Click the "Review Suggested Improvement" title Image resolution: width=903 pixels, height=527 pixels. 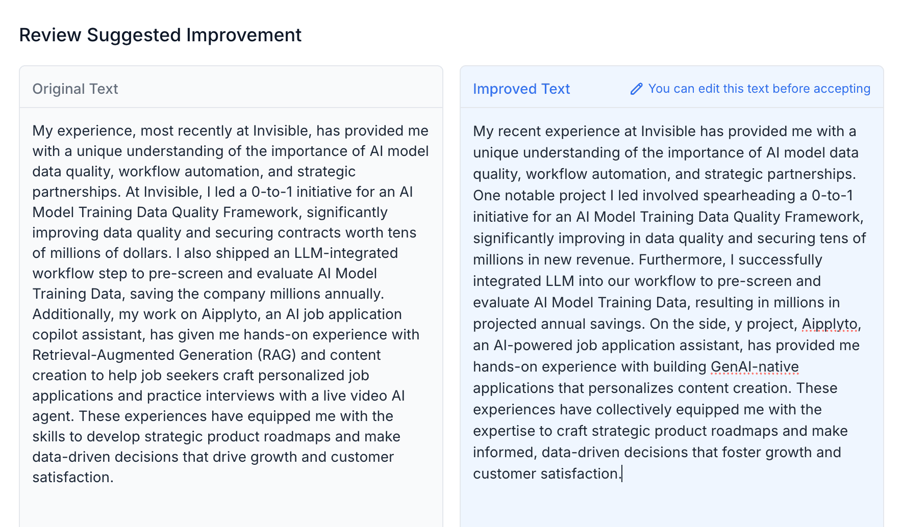pos(160,35)
